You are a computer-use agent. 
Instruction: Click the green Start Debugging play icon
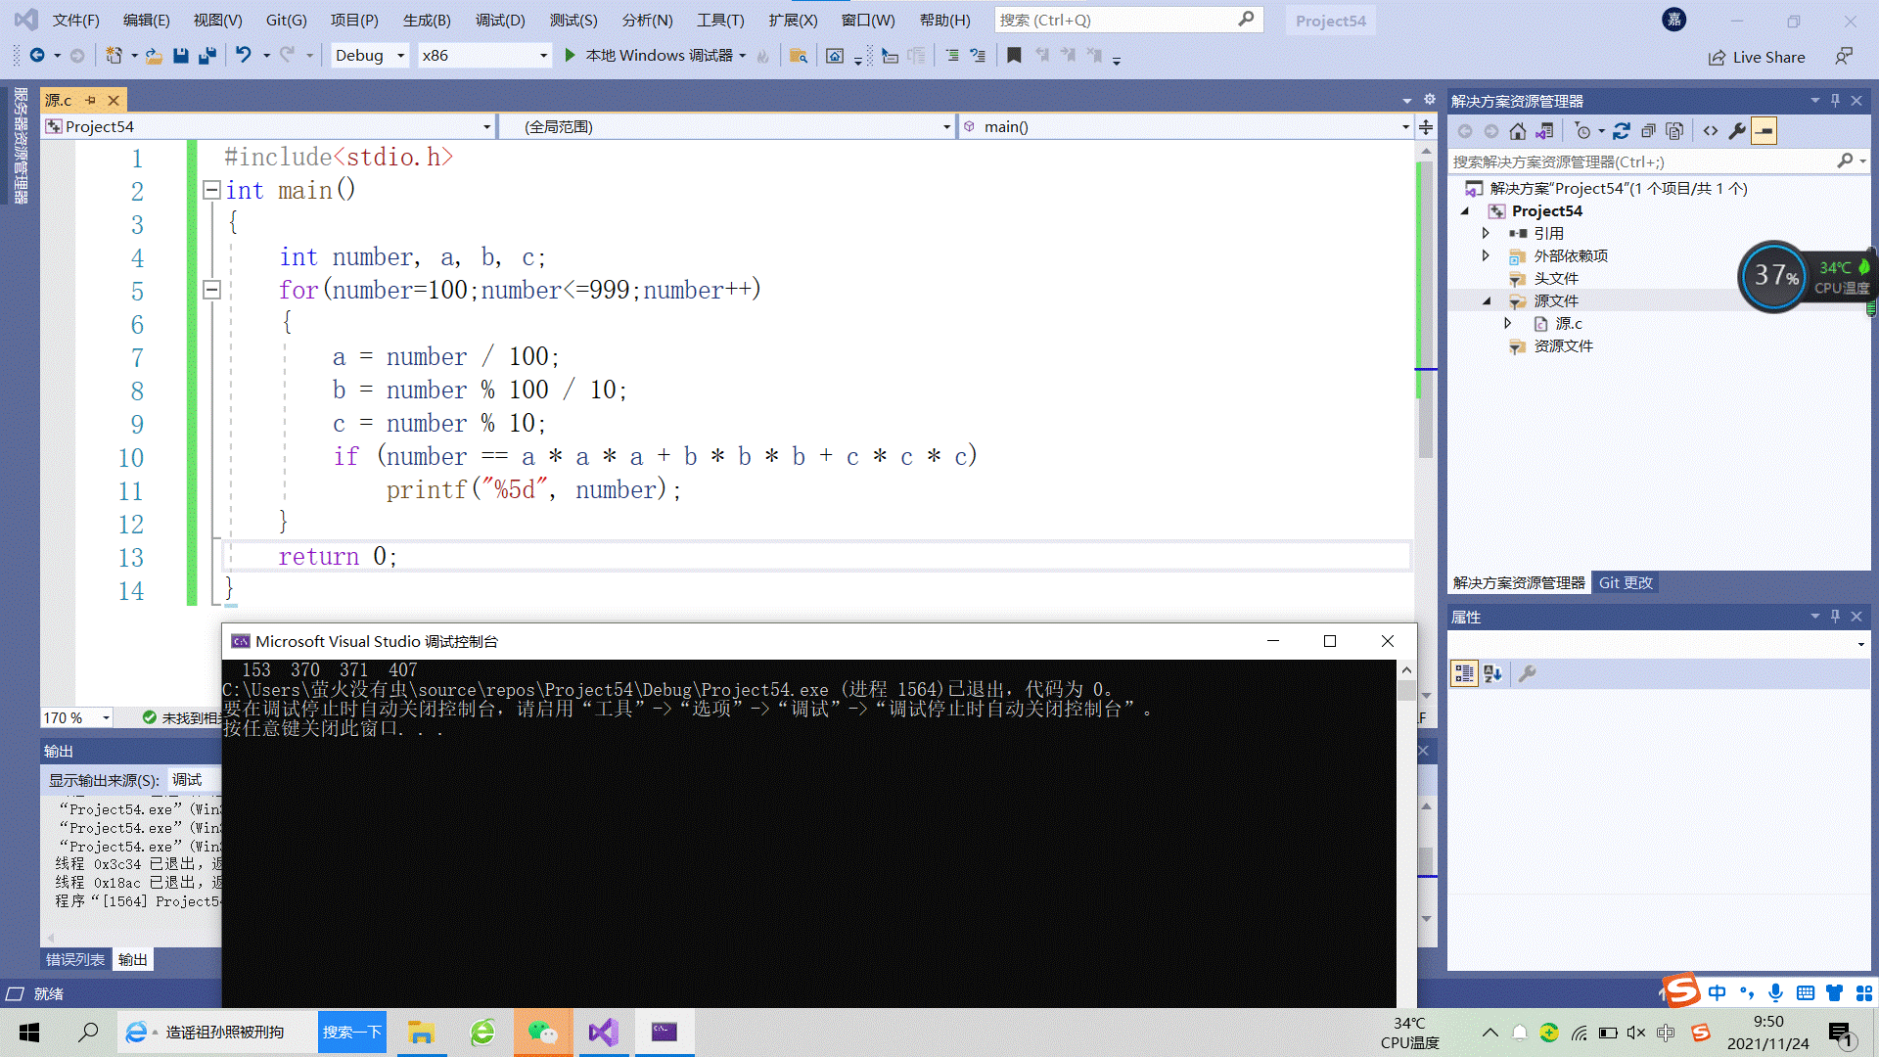click(571, 56)
